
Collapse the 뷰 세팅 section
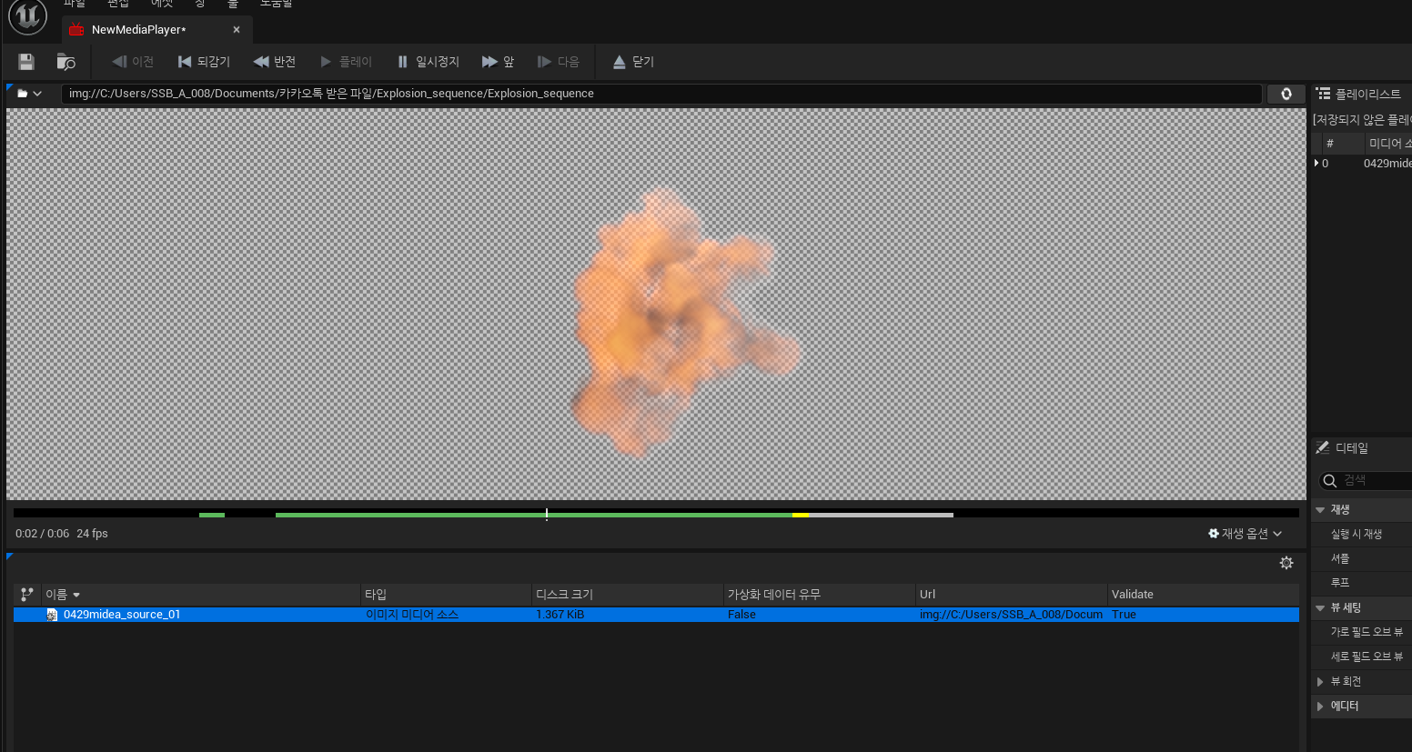pyautogui.click(x=1320, y=608)
